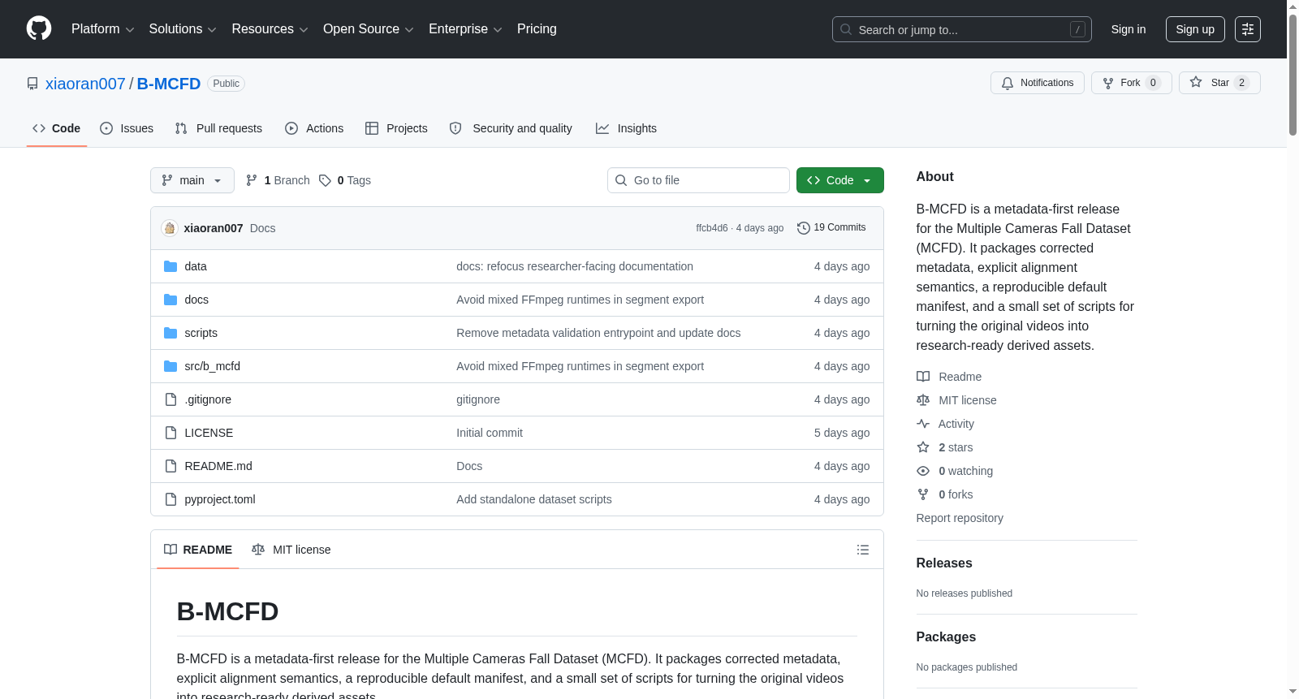The width and height of the screenshot is (1299, 699).
Task: Click the file icon for LICENSE
Action: coord(170,433)
